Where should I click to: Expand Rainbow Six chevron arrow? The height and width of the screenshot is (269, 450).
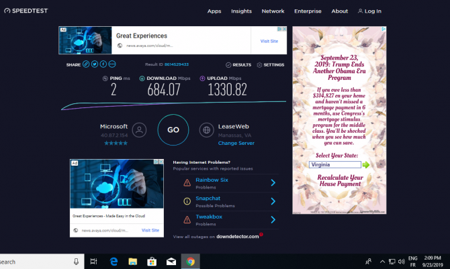point(273,182)
